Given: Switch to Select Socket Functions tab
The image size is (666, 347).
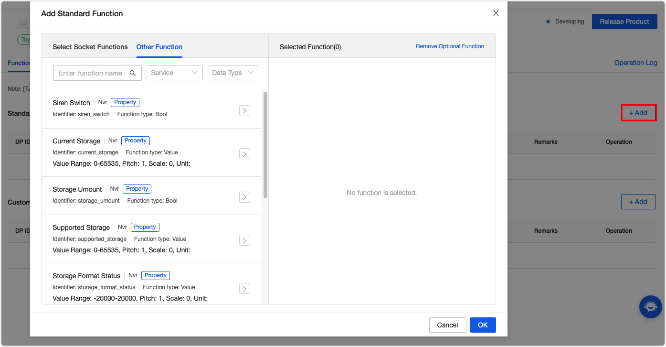Looking at the screenshot, I should pos(90,47).
